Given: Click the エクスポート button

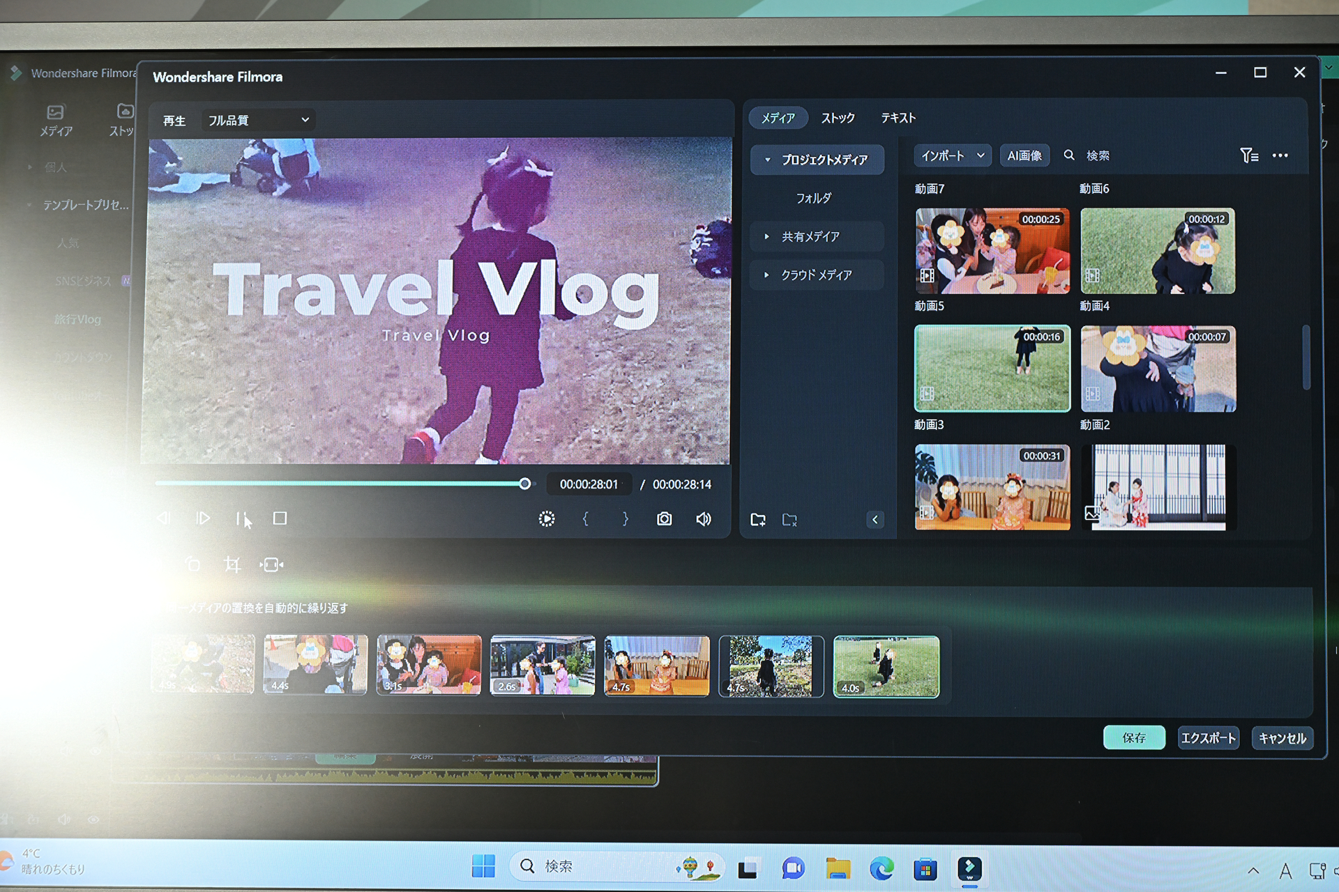Looking at the screenshot, I should click(x=1208, y=737).
